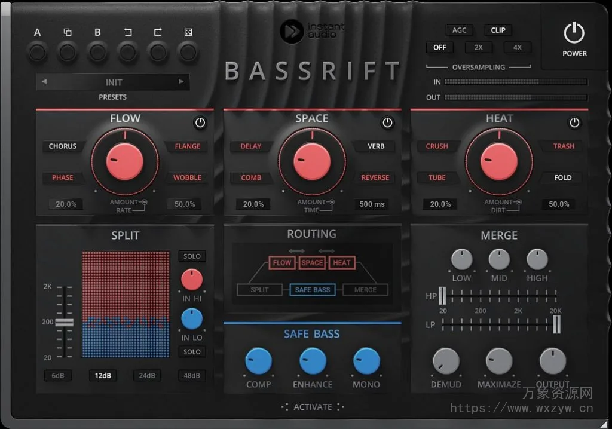Screen dimensions: 612x429
Task: Toggle the HEAT module power icon
Action: point(574,122)
